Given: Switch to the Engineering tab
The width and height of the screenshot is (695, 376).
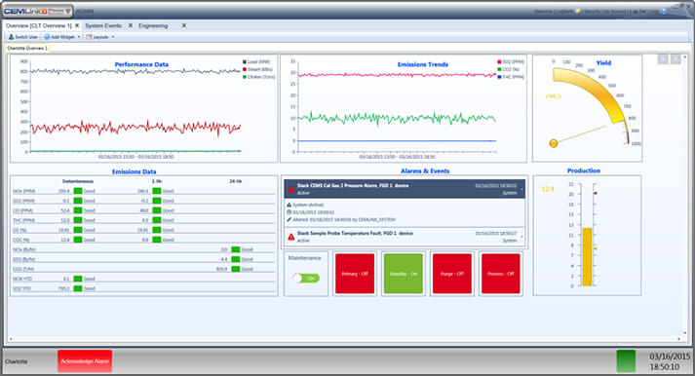Looking at the screenshot, I should point(153,25).
